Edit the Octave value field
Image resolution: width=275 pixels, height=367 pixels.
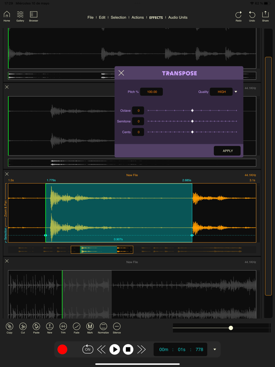point(138,110)
